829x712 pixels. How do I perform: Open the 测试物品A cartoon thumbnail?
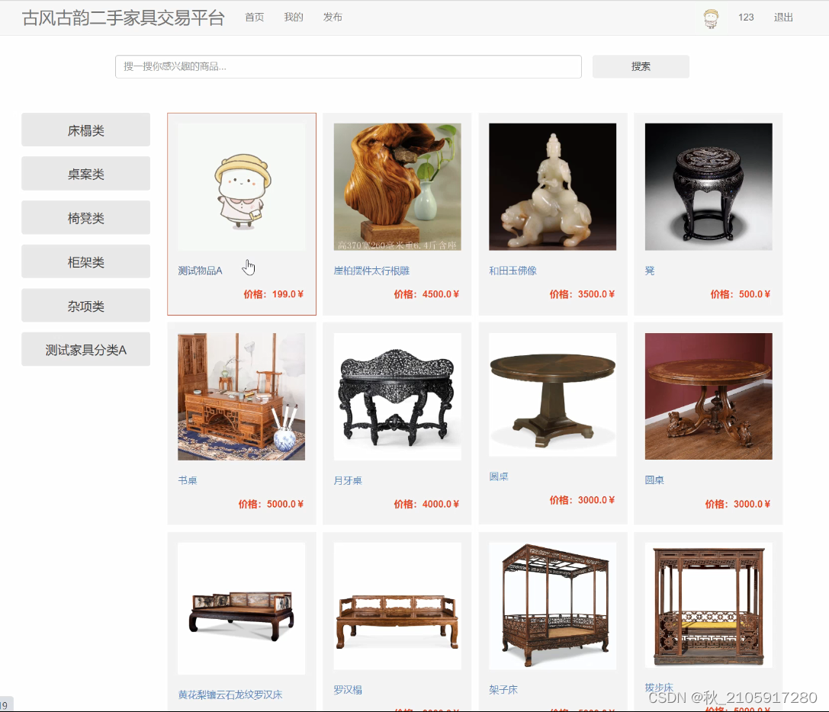[242, 187]
